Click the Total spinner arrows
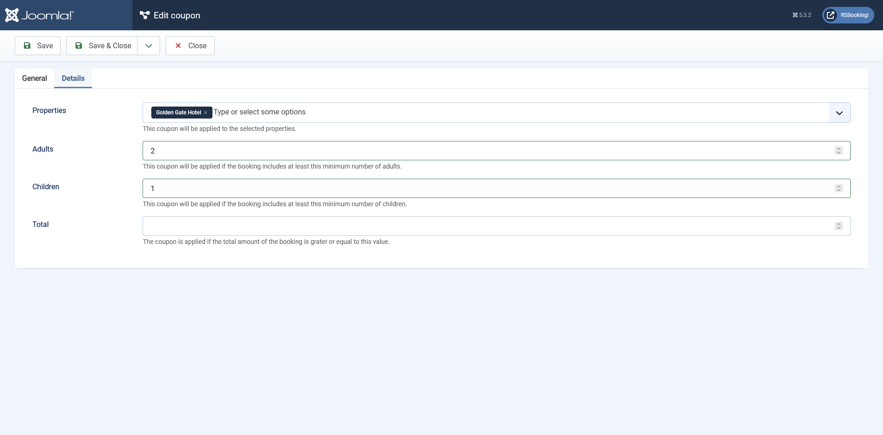Viewport: 883px width, 435px height. pyautogui.click(x=839, y=226)
